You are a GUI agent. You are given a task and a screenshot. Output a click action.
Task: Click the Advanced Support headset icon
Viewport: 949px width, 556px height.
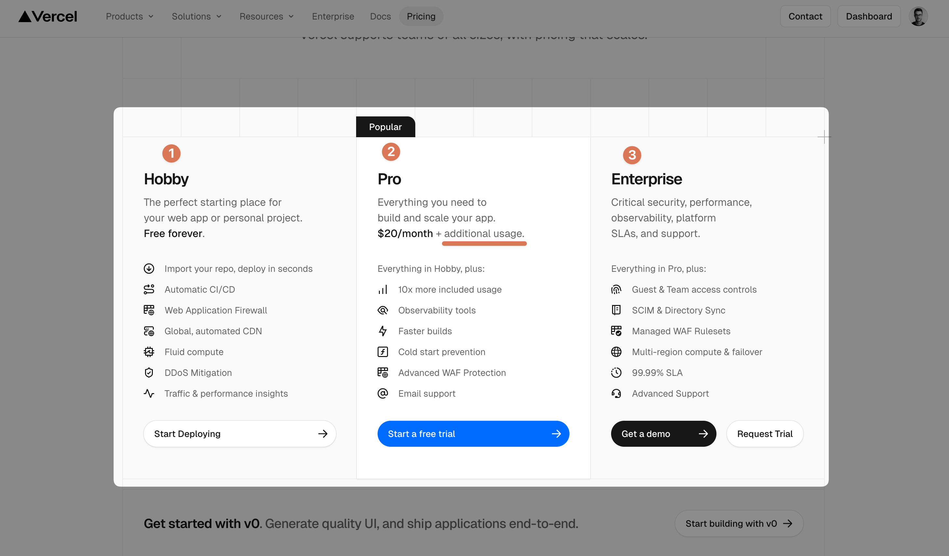(x=616, y=393)
